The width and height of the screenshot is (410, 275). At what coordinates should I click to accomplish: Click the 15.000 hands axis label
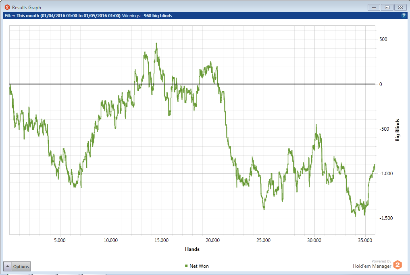pos(161,240)
